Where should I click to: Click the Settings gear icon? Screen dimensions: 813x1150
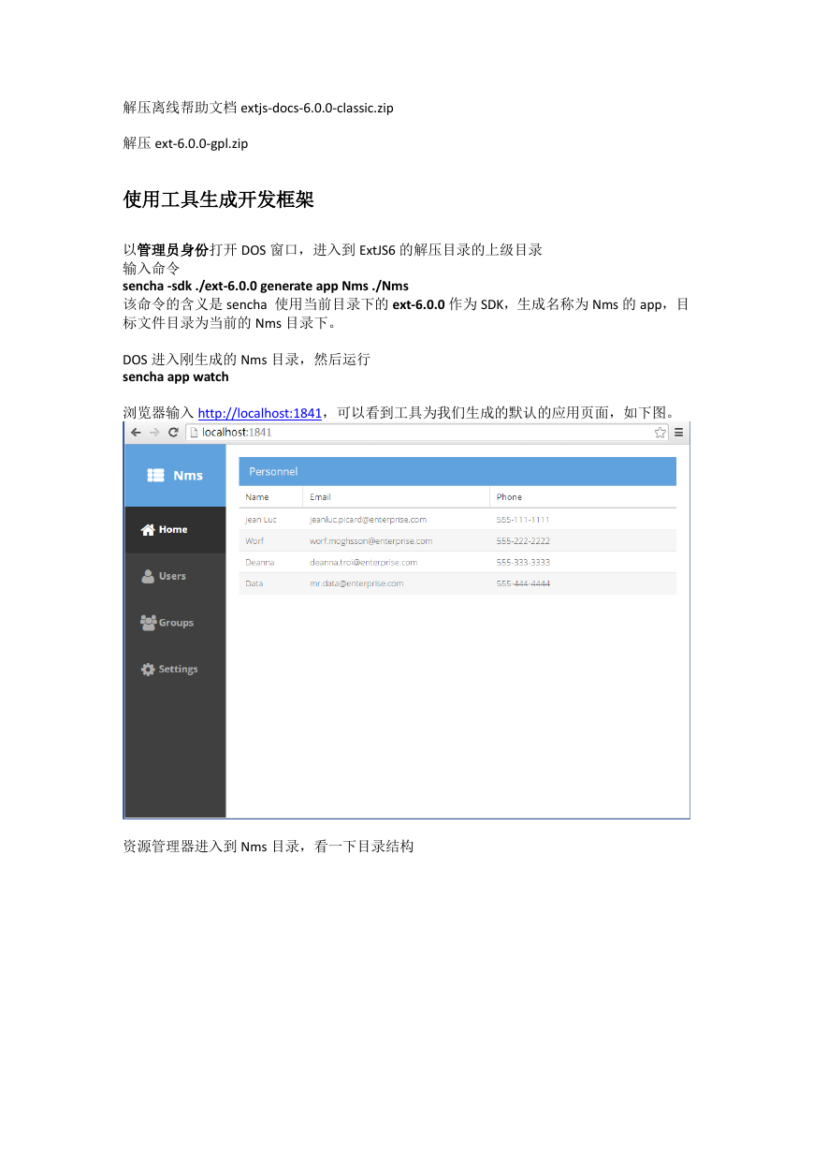[148, 669]
